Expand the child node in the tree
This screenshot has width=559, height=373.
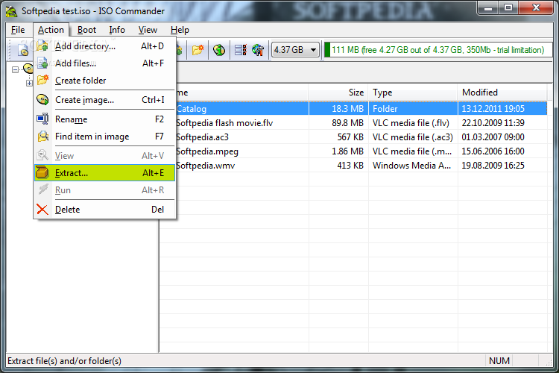[x=29, y=83]
